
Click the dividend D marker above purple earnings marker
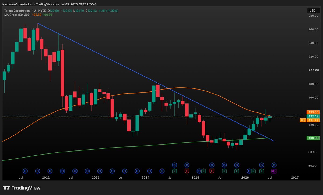[x=274, y=165]
